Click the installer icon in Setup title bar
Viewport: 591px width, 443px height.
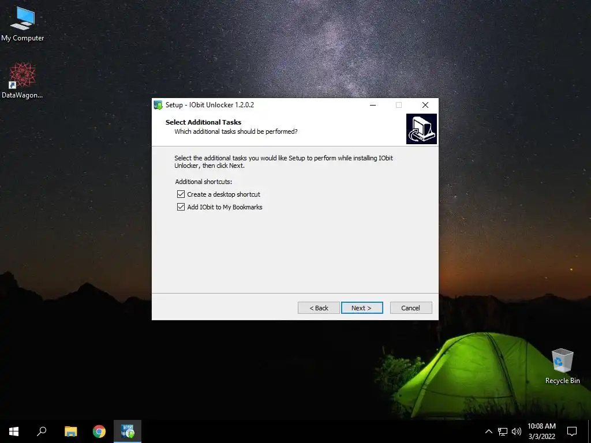coord(158,105)
